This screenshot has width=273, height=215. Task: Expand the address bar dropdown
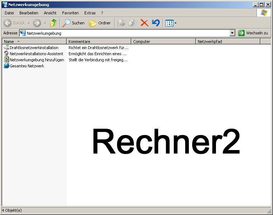pyautogui.click(x=232, y=33)
